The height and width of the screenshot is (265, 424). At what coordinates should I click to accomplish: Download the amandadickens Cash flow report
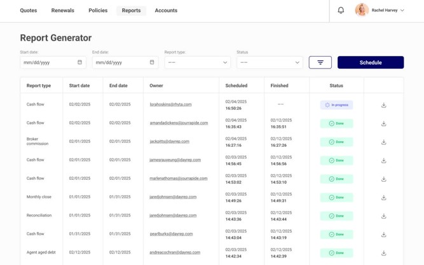point(383,123)
